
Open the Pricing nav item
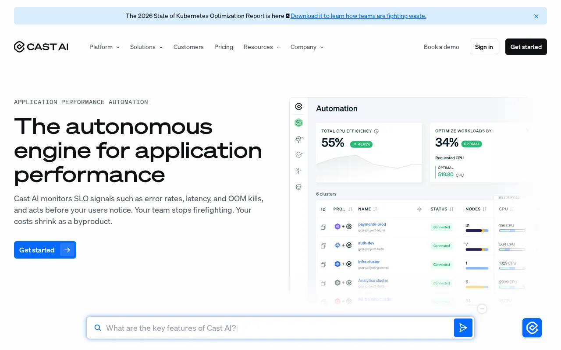pos(224,47)
